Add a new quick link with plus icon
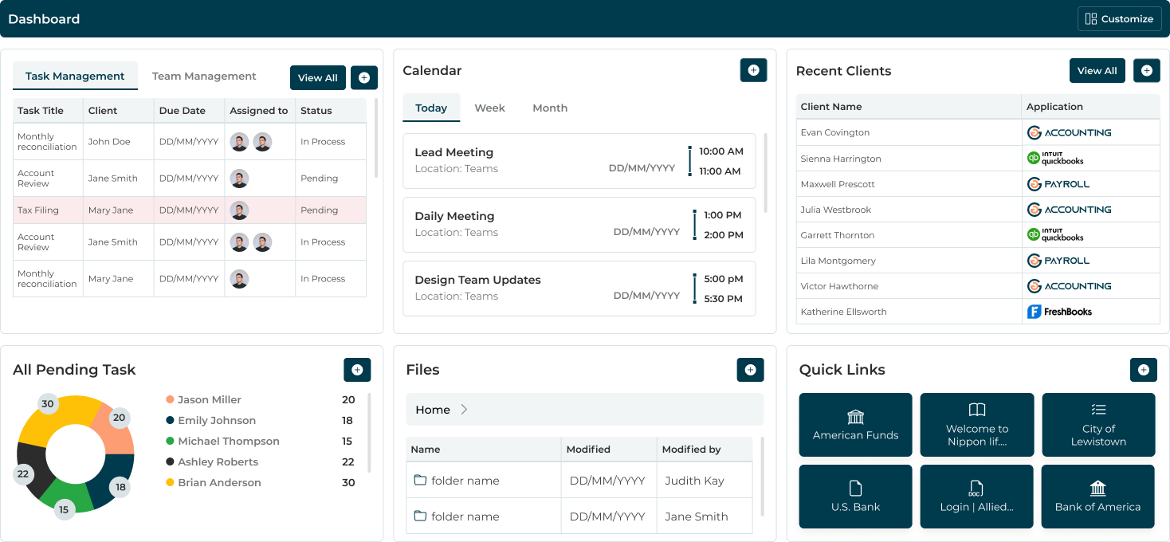The height and width of the screenshot is (542, 1170). [1143, 369]
